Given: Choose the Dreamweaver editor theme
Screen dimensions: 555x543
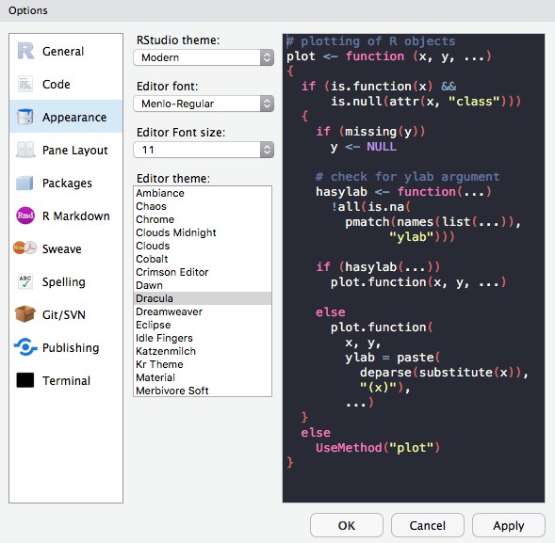Looking at the screenshot, I should click(203, 311).
